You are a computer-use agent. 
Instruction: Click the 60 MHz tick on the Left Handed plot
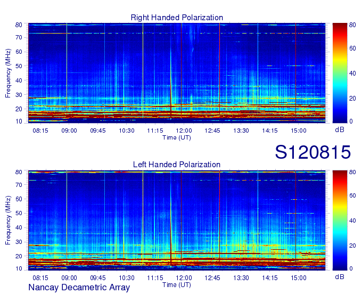[19, 199]
